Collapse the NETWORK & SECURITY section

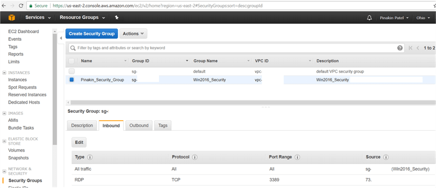[4, 172]
